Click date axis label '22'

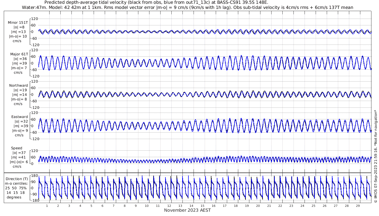[280, 206]
